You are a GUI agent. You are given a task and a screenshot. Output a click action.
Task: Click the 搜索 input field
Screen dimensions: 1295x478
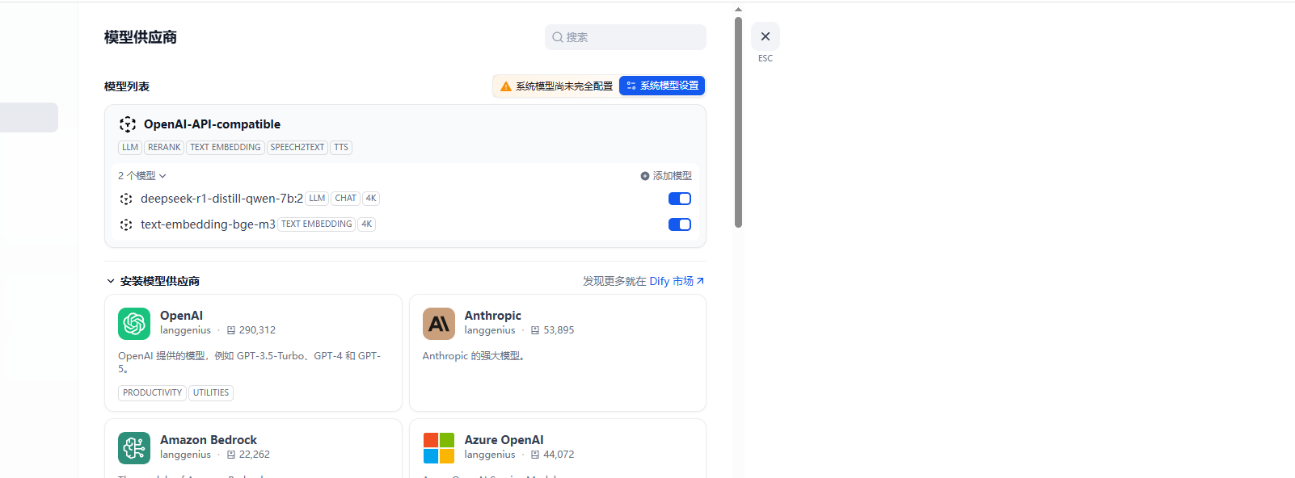click(x=626, y=37)
